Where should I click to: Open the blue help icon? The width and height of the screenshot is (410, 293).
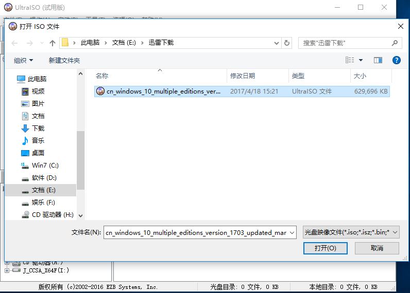[397, 60]
